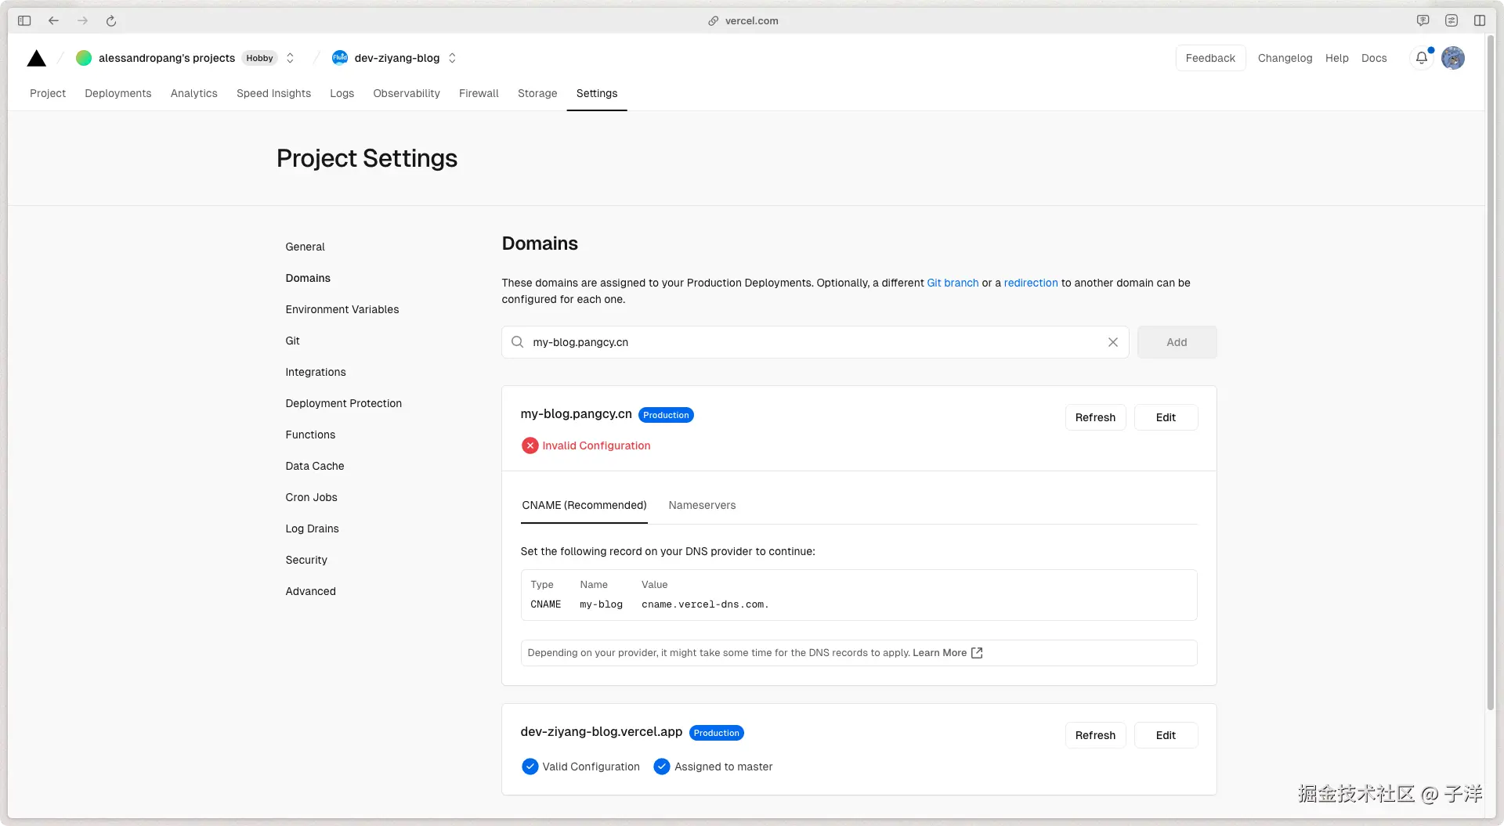This screenshot has height=826, width=1504.
Task: Reload the page with browser refresh icon
Action: pyautogui.click(x=111, y=21)
